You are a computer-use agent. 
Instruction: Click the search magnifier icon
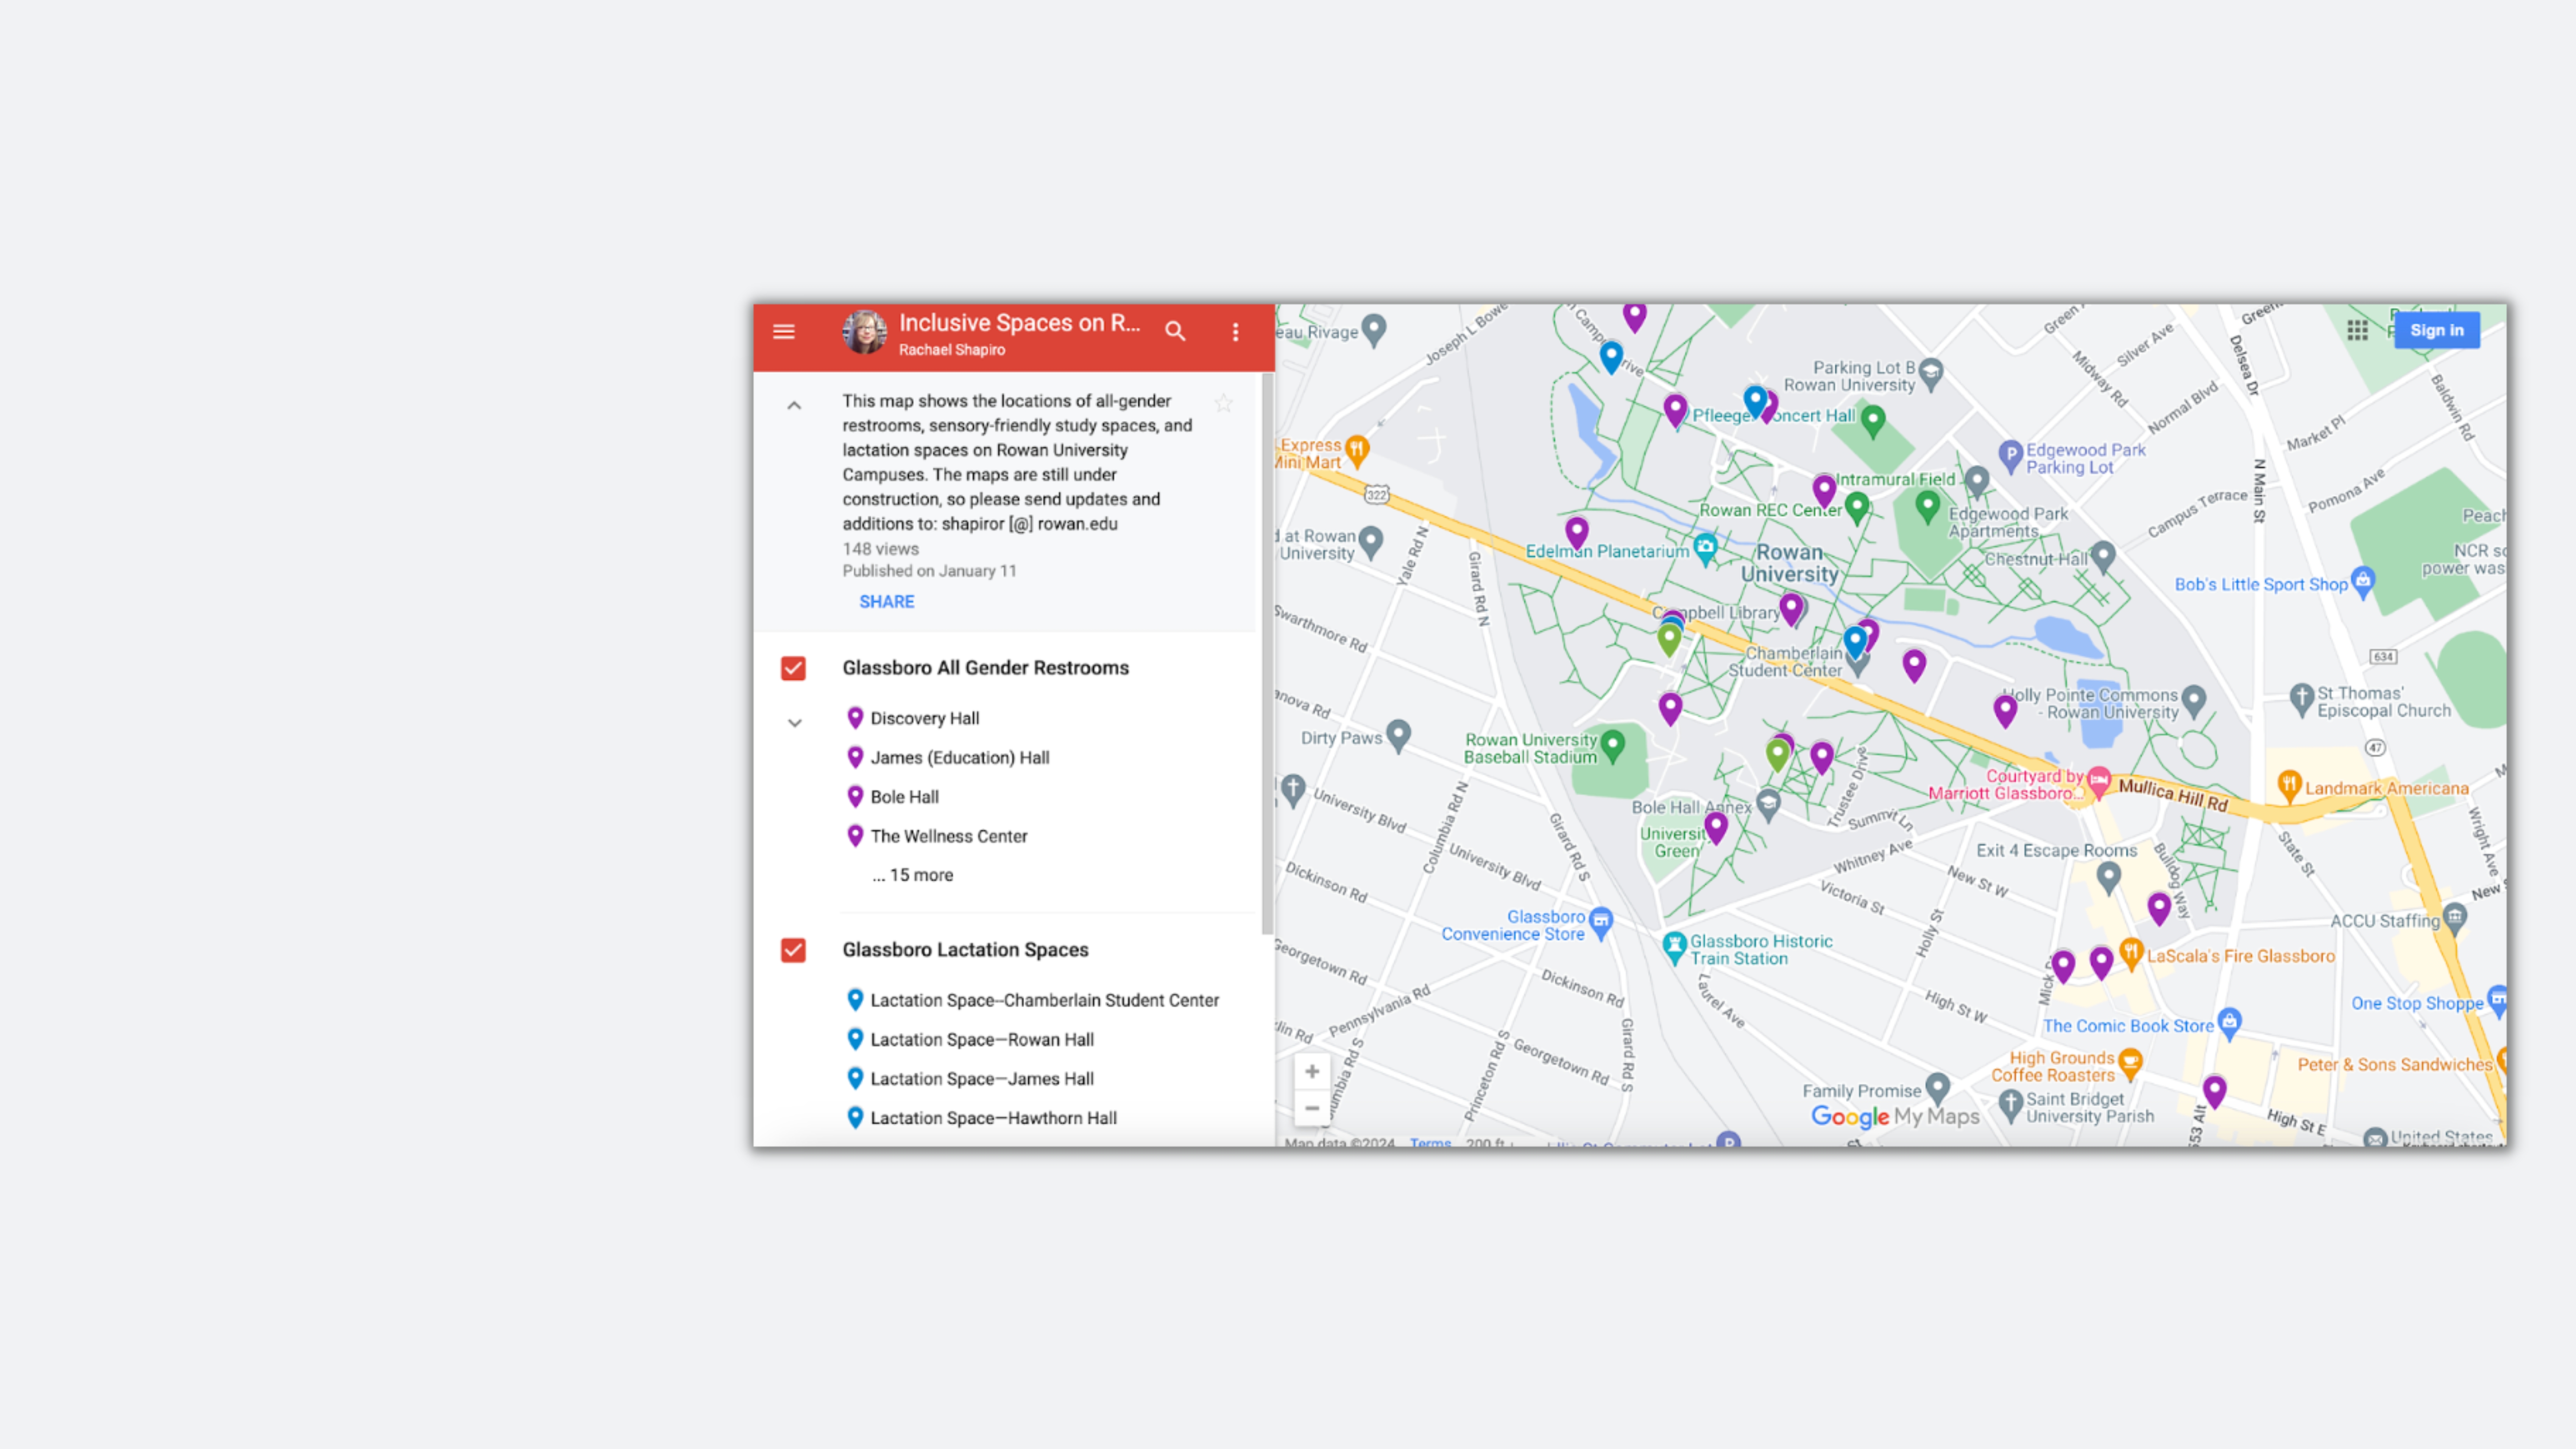(x=1175, y=331)
